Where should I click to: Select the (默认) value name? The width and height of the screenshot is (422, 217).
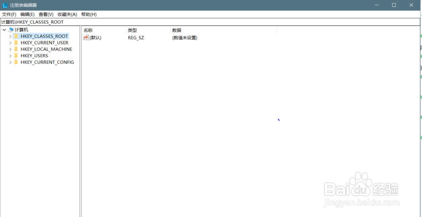point(95,38)
